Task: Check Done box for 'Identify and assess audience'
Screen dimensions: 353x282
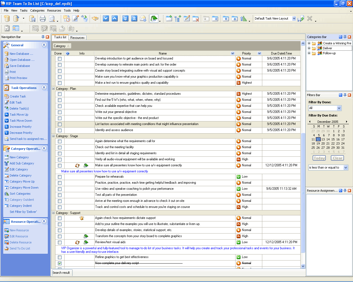Action: point(60,130)
